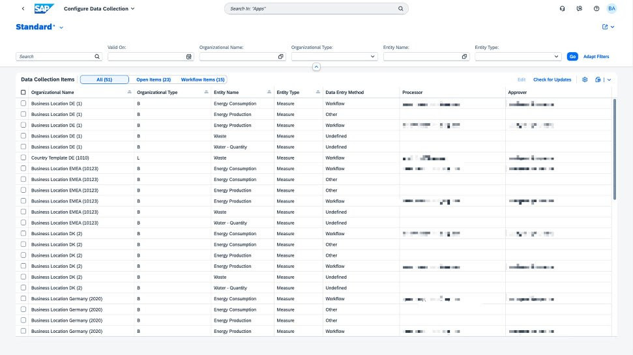
Task: Click the back navigation arrow
Action: tap(23, 8)
